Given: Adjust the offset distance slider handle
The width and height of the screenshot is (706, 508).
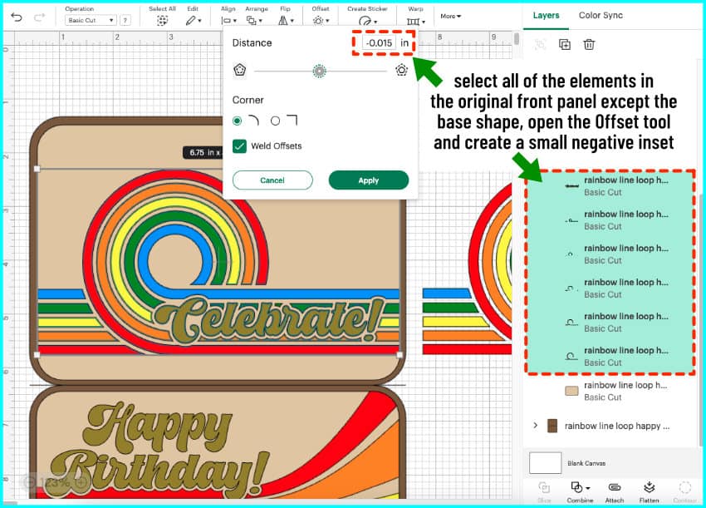Looking at the screenshot, I should [x=319, y=72].
